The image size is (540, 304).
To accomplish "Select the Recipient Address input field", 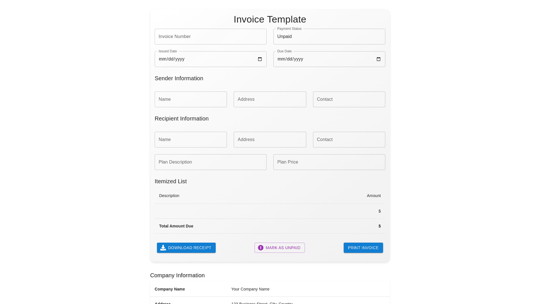I will coord(270,140).
